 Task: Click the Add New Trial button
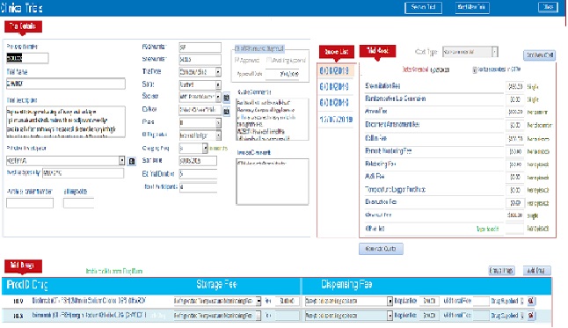pyautogui.click(x=472, y=7)
